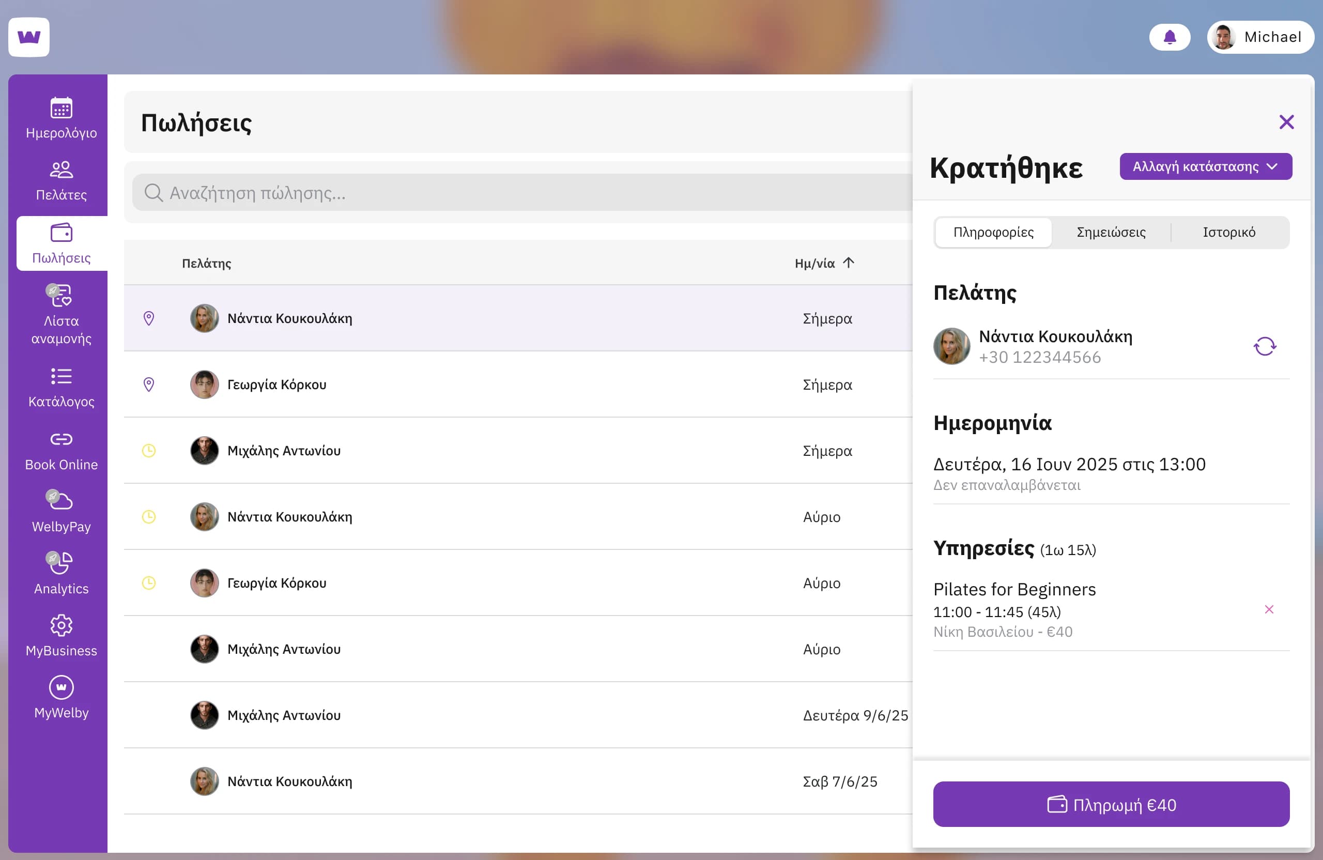Click client avatar in the detail panel
Image resolution: width=1323 pixels, height=860 pixels.
coord(951,346)
